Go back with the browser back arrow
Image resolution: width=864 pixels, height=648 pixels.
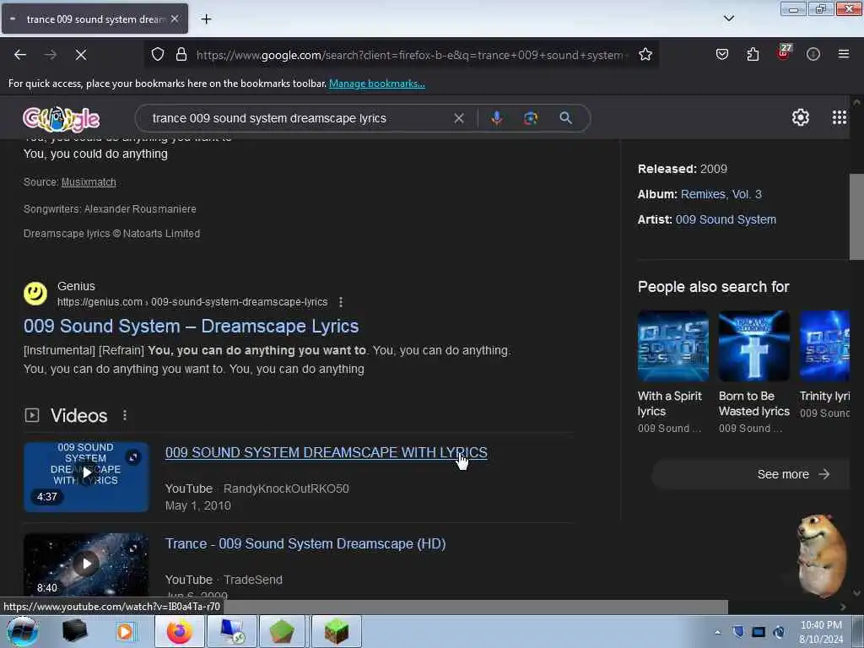pos(20,55)
